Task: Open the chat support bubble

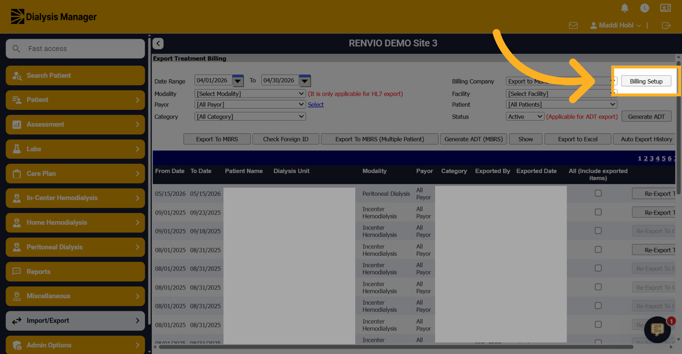Action: (658, 329)
